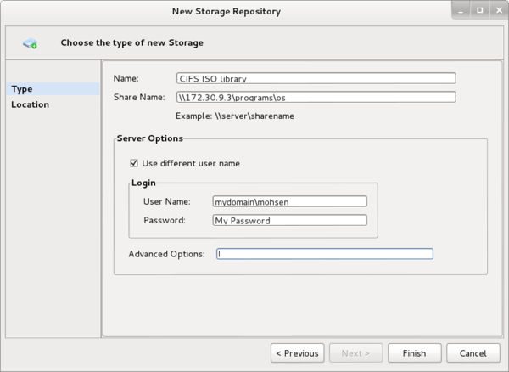Focus the Name field containing CIFS ISO library
This screenshot has height=372, width=509.
pyautogui.click(x=316, y=78)
